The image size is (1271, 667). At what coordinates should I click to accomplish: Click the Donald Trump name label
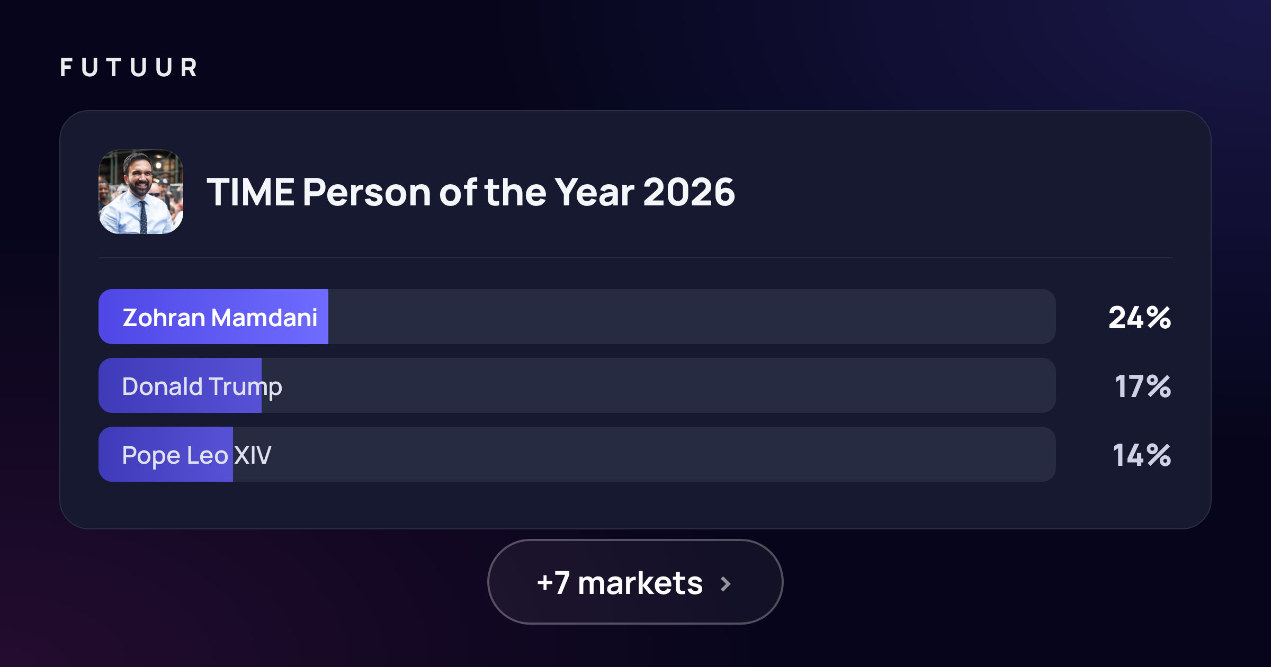click(202, 387)
